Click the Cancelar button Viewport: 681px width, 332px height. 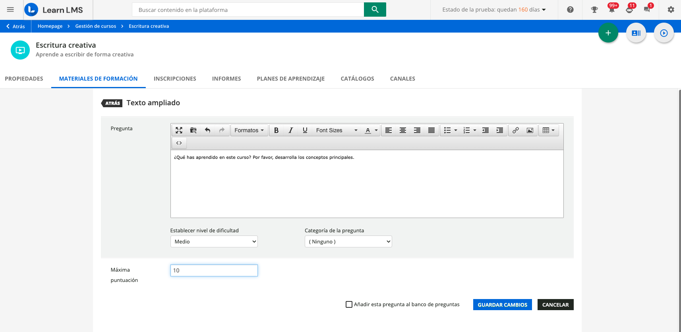coord(555,305)
